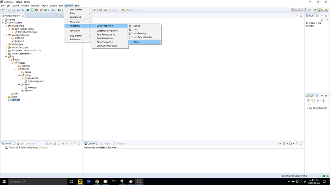330x185 pixels.
Task: Select Tomcat v8.5 Server at localhost
Action: (23, 147)
